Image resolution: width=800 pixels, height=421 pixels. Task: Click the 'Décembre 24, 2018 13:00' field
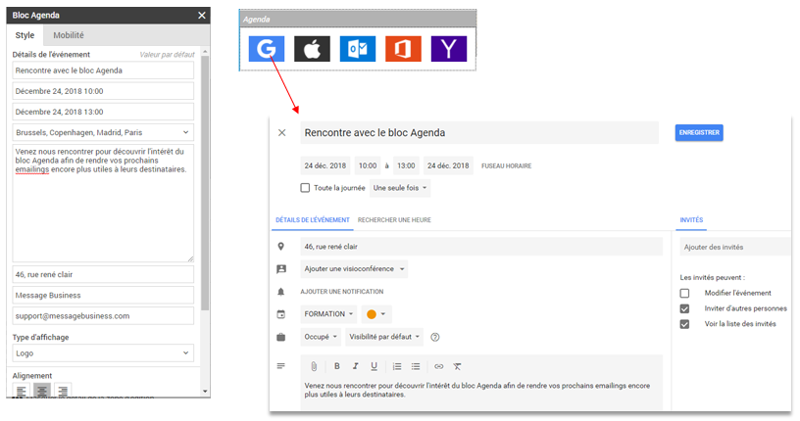(x=103, y=112)
